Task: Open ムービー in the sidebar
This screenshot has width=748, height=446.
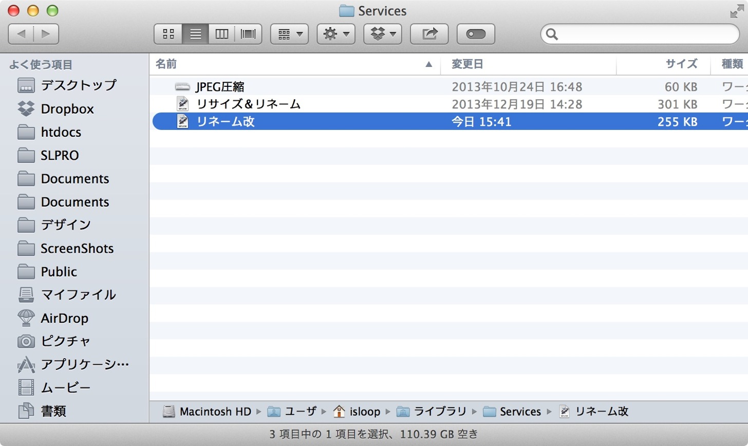Action: [54, 387]
